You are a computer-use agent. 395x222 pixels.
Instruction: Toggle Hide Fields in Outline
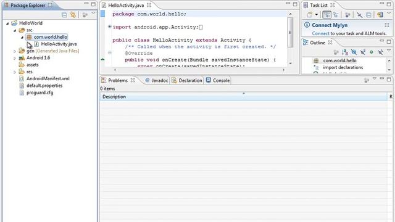pyautogui.click(x=354, y=52)
